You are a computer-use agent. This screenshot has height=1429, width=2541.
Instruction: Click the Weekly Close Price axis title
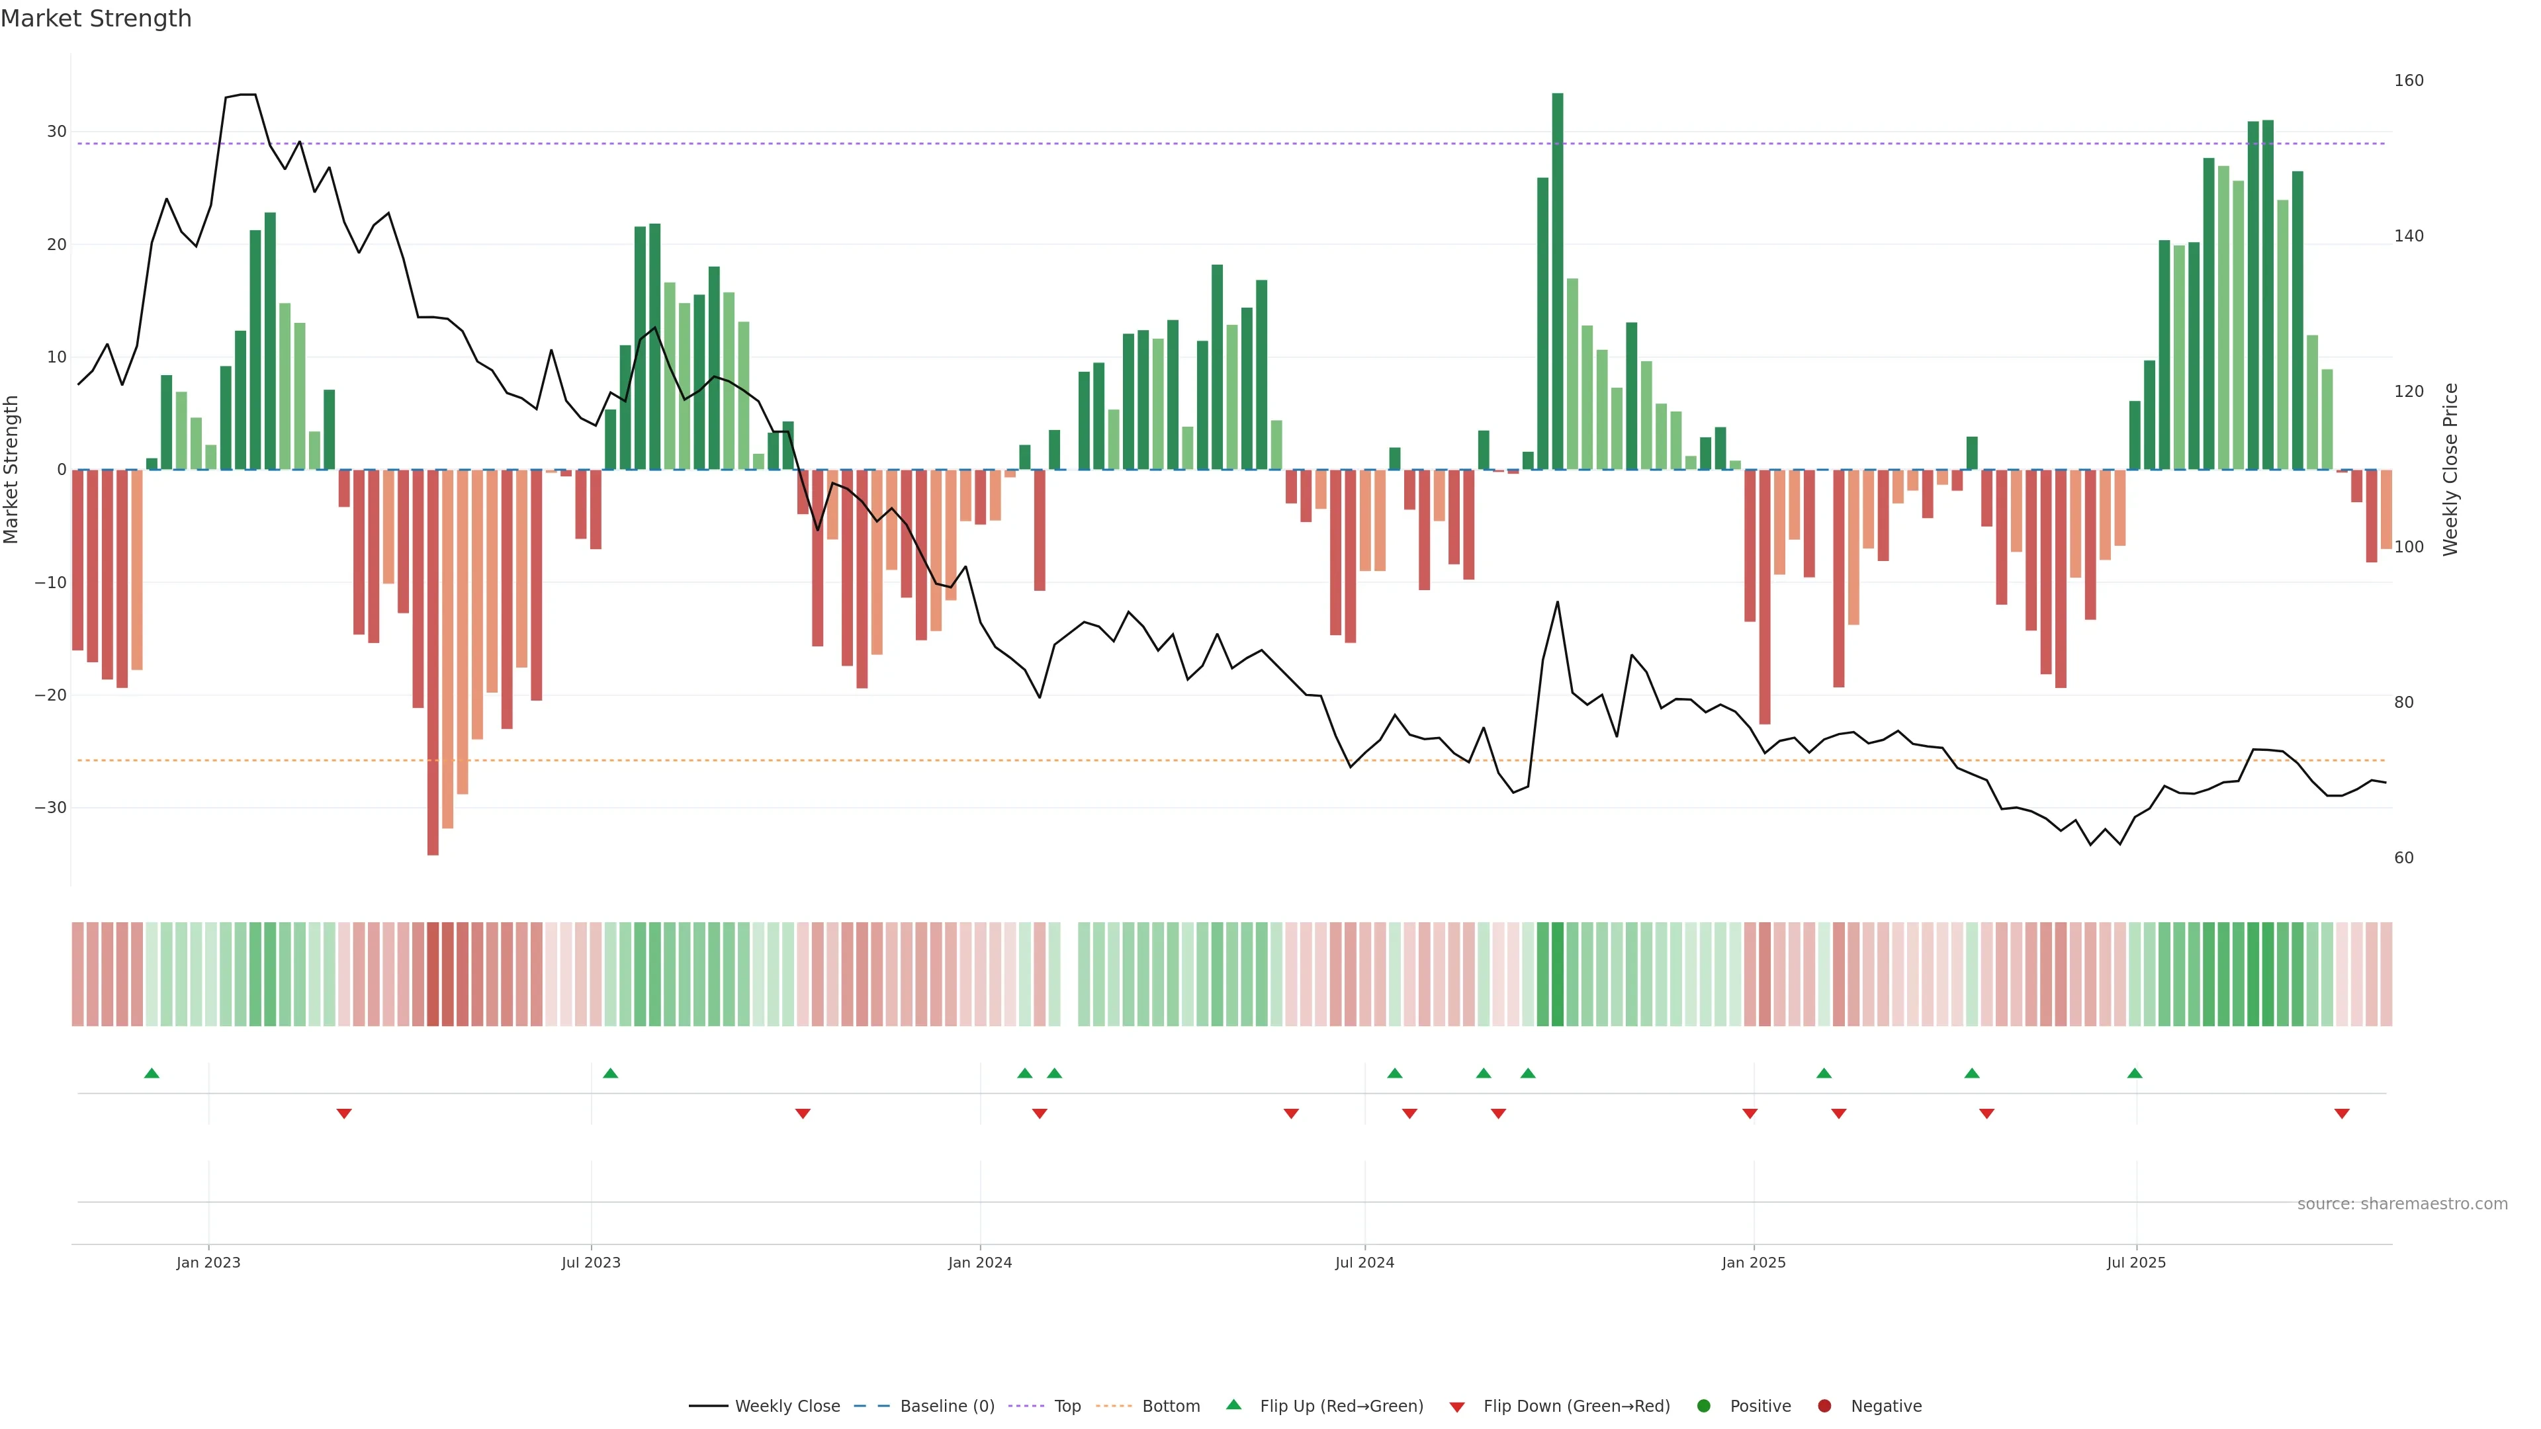(x=2450, y=470)
